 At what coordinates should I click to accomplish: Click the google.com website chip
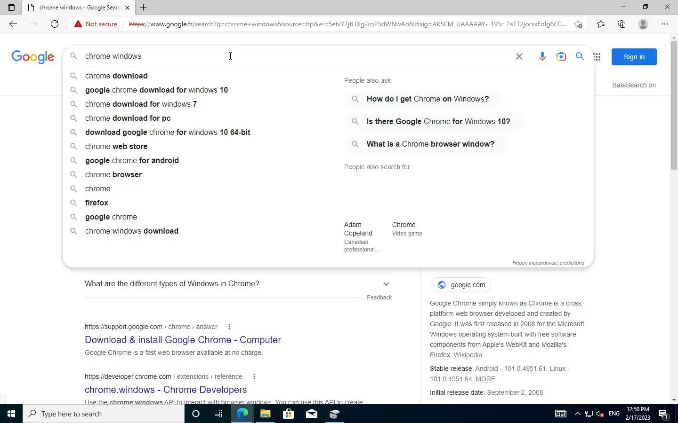460,285
